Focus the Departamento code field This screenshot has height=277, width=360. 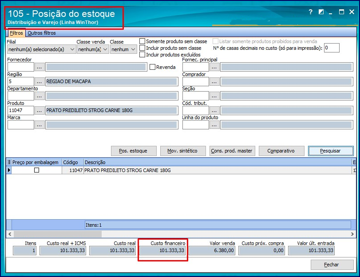click(x=21, y=96)
